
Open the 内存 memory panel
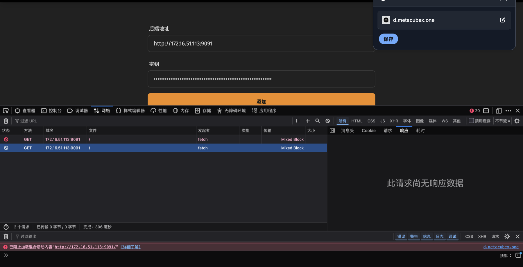pos(181,111)
